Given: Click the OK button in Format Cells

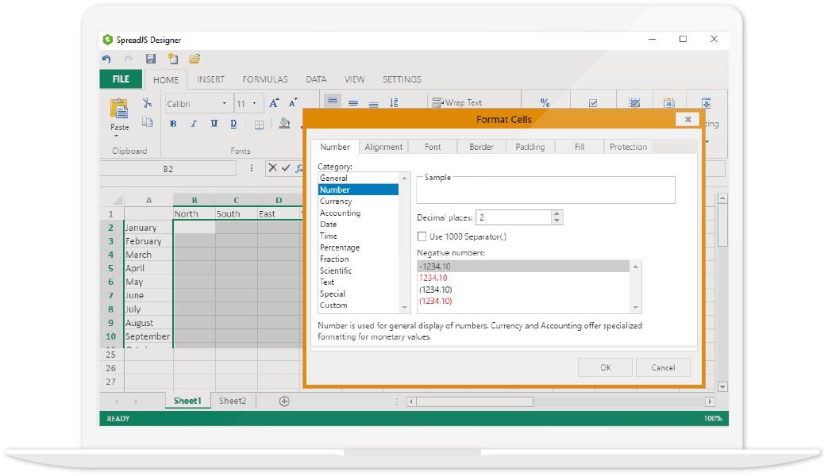Looking at the screenshot, I should coord(605,367).
